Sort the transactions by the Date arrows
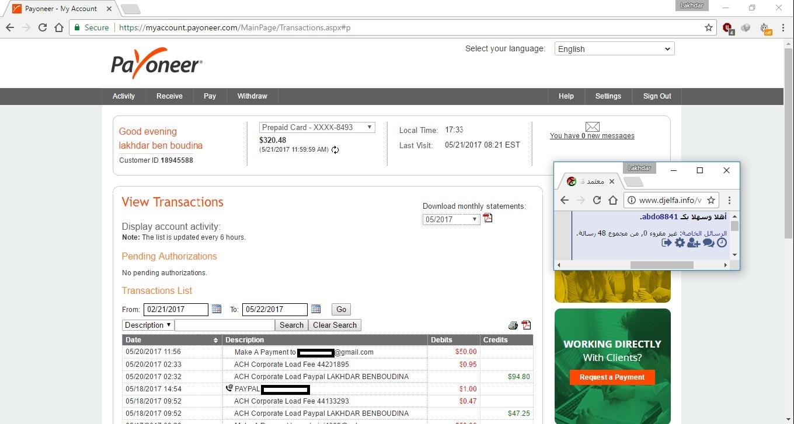 pos(216,340)
